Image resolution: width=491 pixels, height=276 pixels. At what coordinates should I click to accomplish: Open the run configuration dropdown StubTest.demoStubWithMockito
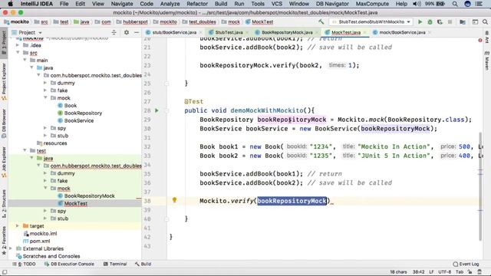tap(371, 22)
